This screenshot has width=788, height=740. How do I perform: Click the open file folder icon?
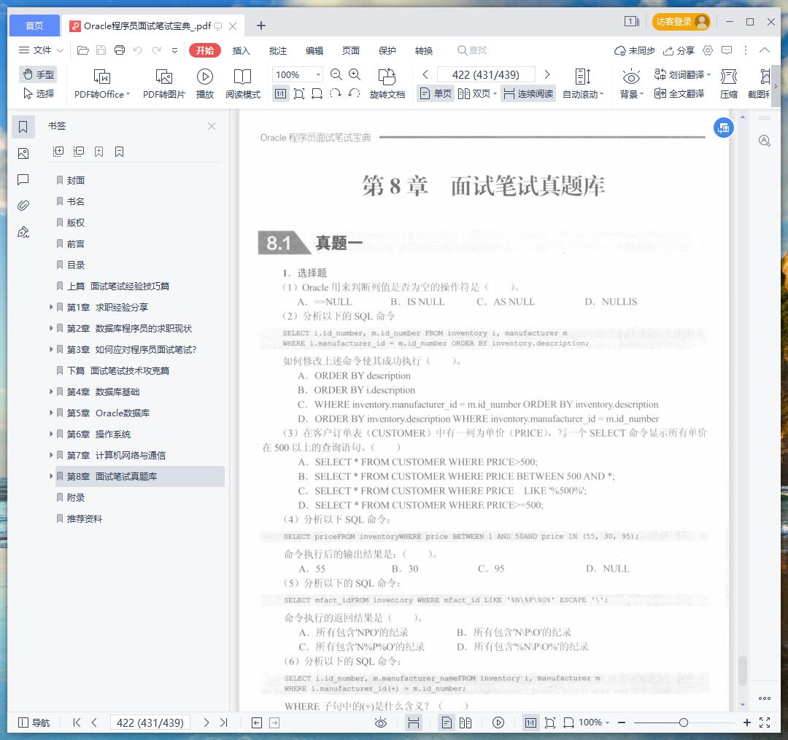(x=83, y=50)
